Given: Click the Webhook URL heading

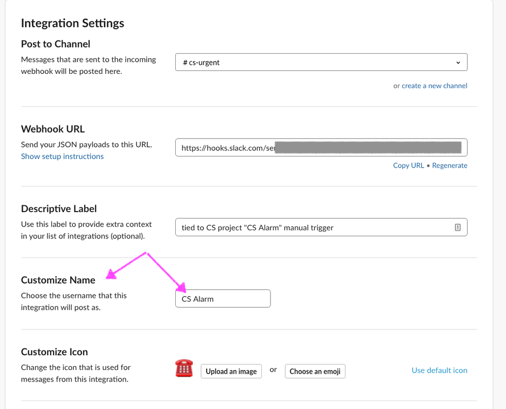Looking at the screenshot, I should click(x=53, y=129).
